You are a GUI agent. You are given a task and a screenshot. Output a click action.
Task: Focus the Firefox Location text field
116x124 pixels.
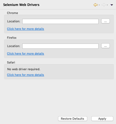[60, 46]
